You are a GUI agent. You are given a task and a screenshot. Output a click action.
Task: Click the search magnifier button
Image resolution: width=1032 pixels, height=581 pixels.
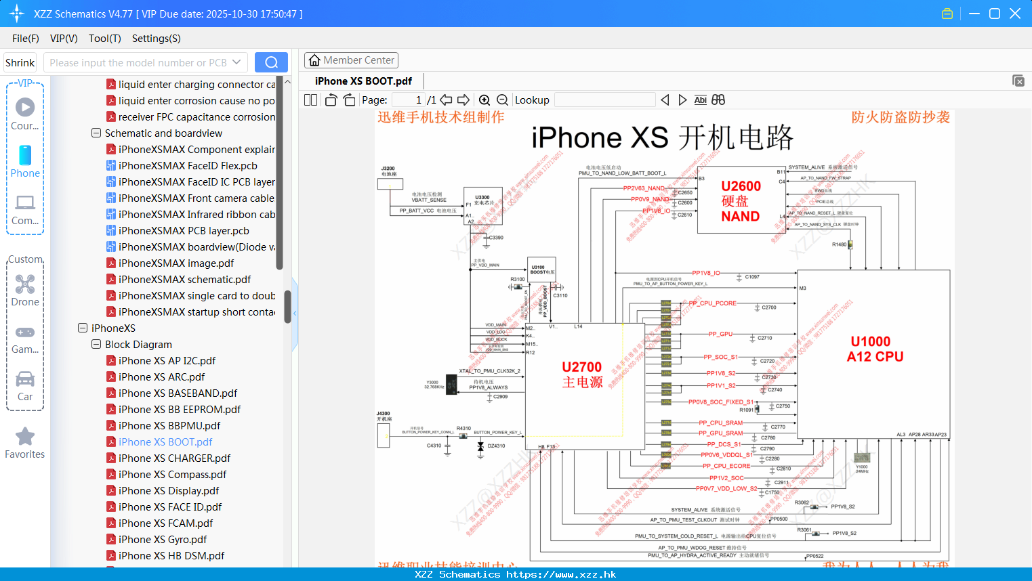tap(271, 62)
